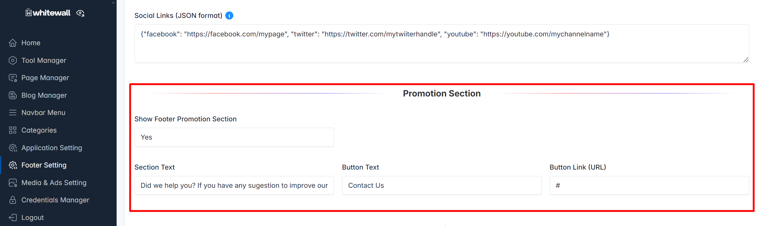The width and height of the screenshot is (759, 226).
Task: Click the Social Links JSON textarea
Action: (442, 44)
